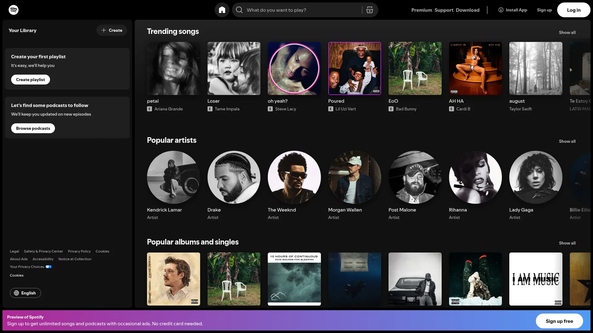Click explicit badge next to Steve Lacy
This screenshot has width=593, height=333.
(270, 109)
